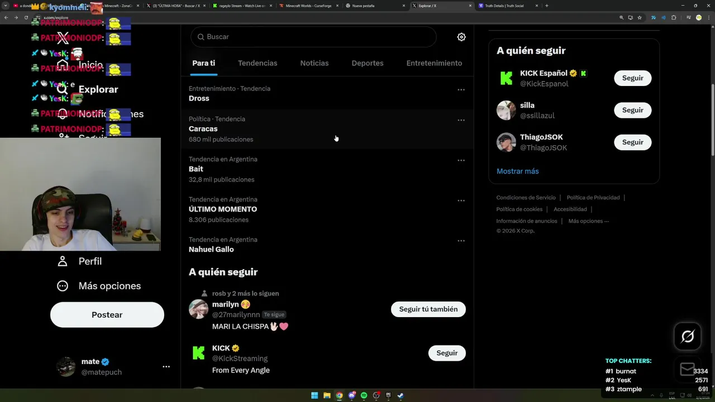Image resolution: width=715 pixels, height=402 pixels.
Task: Open Epic Games launcher from taskbar
Action: coord(388,395)
